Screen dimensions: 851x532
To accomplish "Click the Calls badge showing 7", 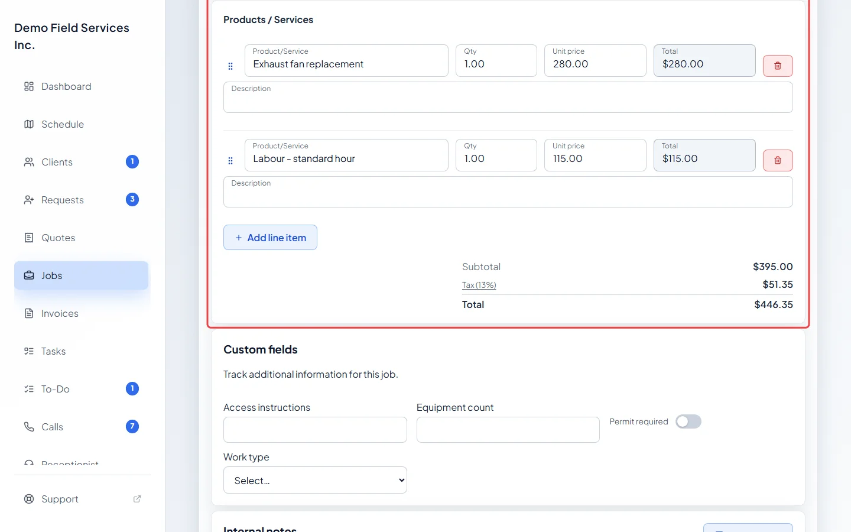I will point(132,426).
